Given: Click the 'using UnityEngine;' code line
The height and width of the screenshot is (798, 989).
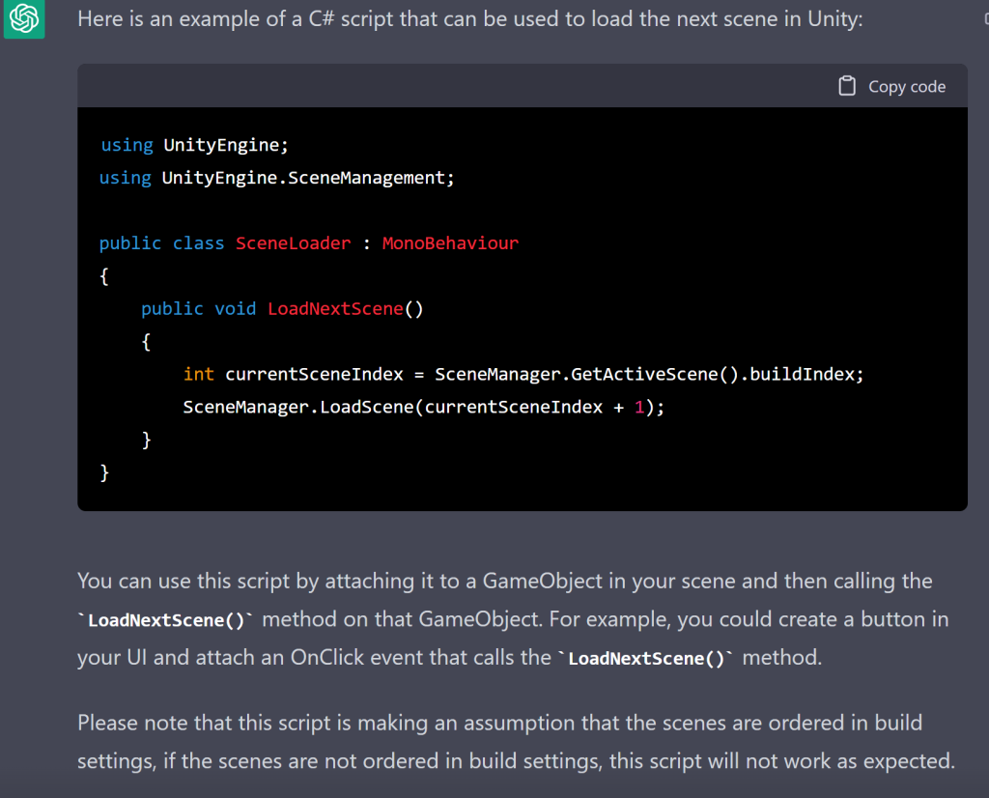Looking at the screenshot, I should [x=194, y=145].
